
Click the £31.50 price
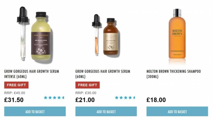coord(14,100)
